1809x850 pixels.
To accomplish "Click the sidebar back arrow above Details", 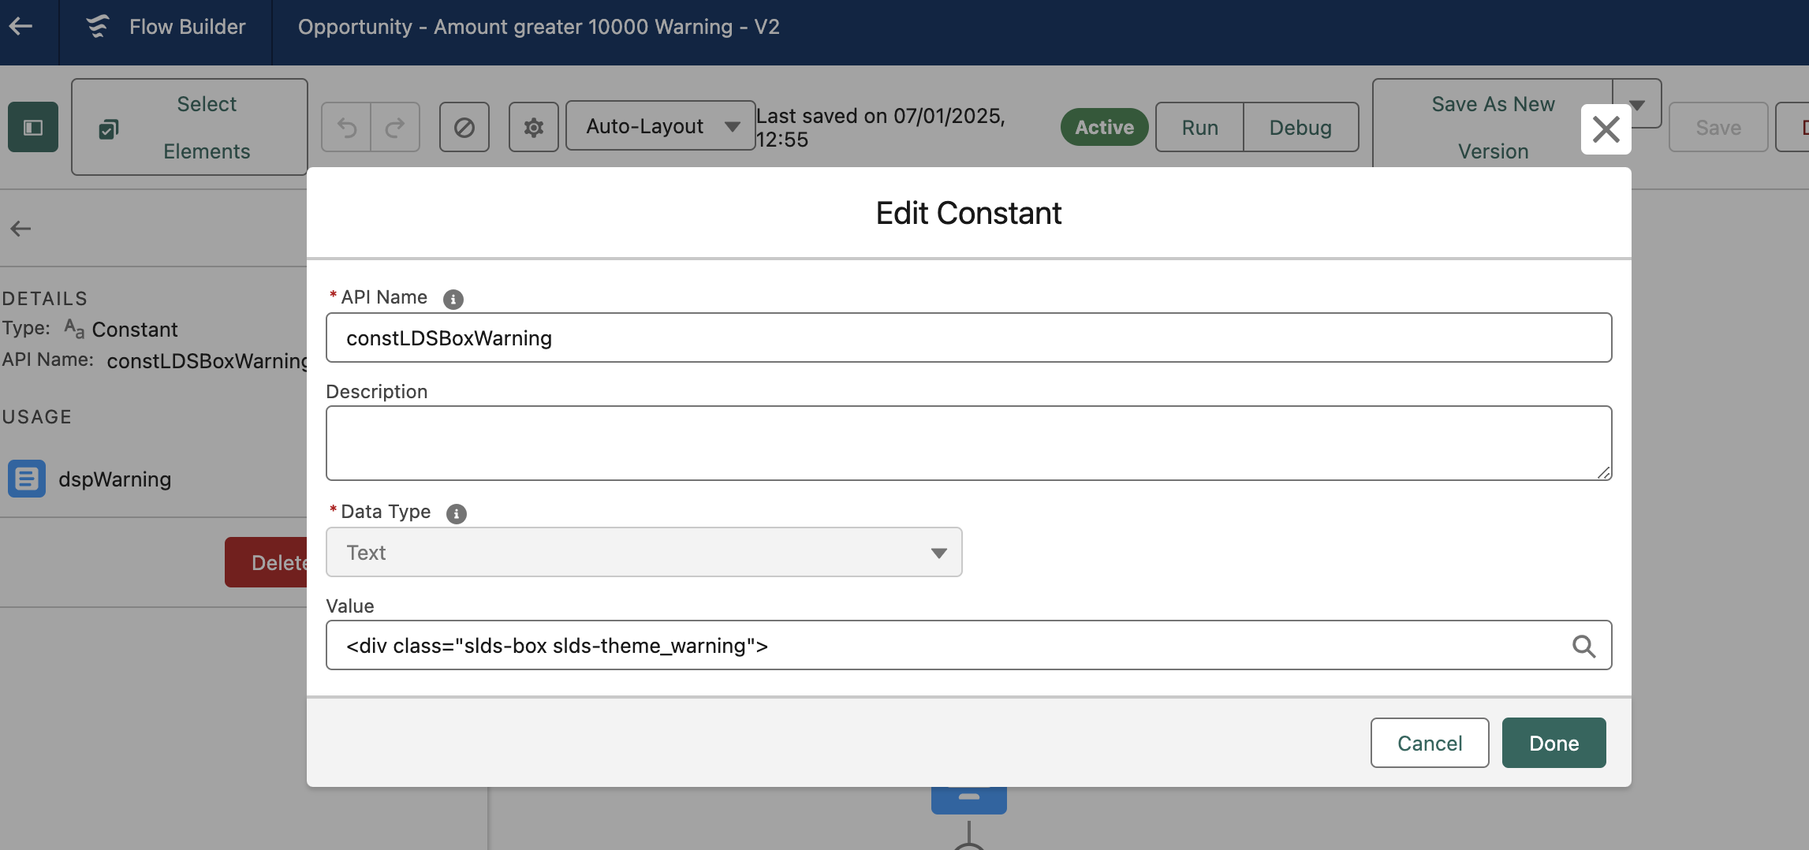I will pos(21,229).
